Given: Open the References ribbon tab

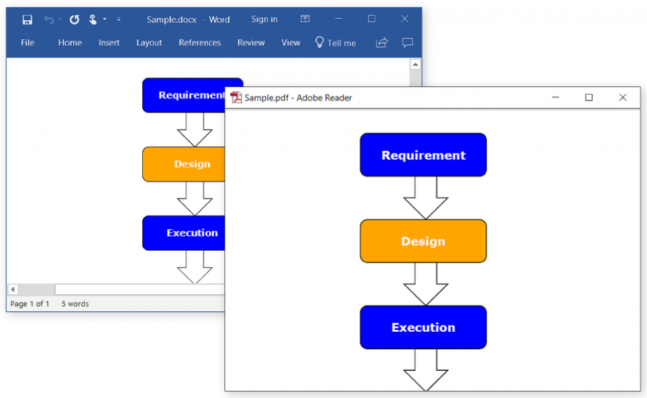Looking at the screenshot, I should 200,42.
